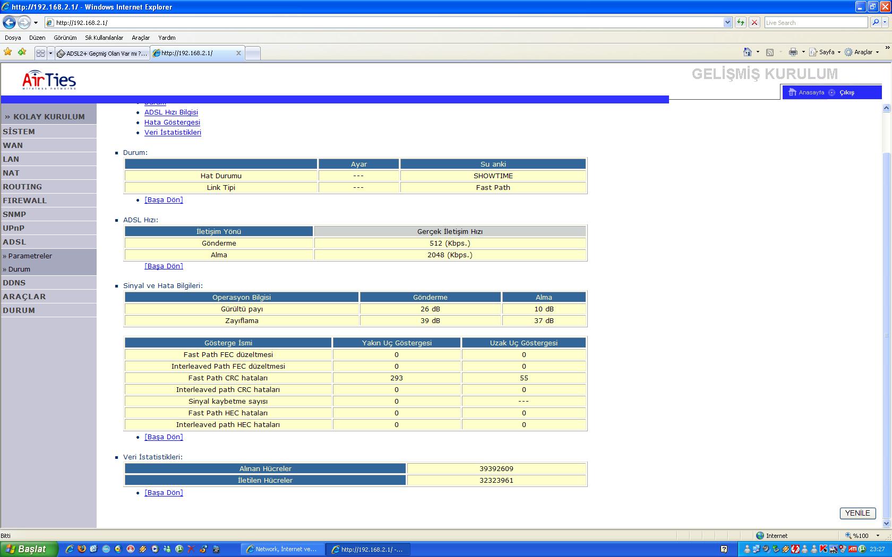
Task: Click the page scrollbar down arrow
Action: click(886, 523)
